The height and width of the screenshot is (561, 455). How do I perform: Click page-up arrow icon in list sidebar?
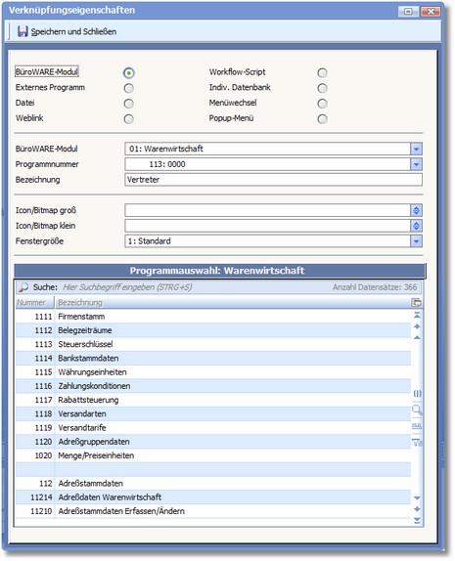click(417, 326)
